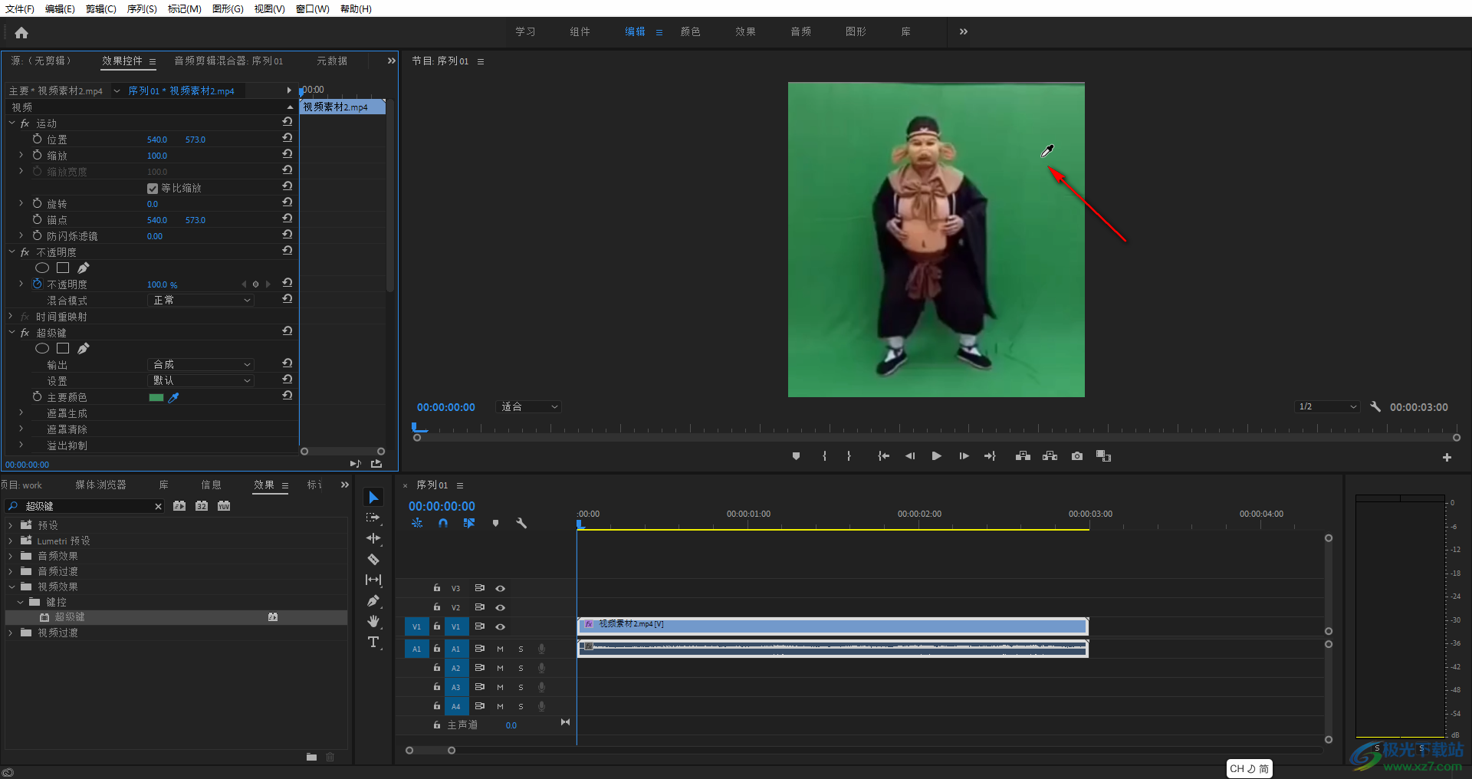Open the blend mode dropdown
The width and height of the screenshot is (1472, 779).
click(200, 300)
